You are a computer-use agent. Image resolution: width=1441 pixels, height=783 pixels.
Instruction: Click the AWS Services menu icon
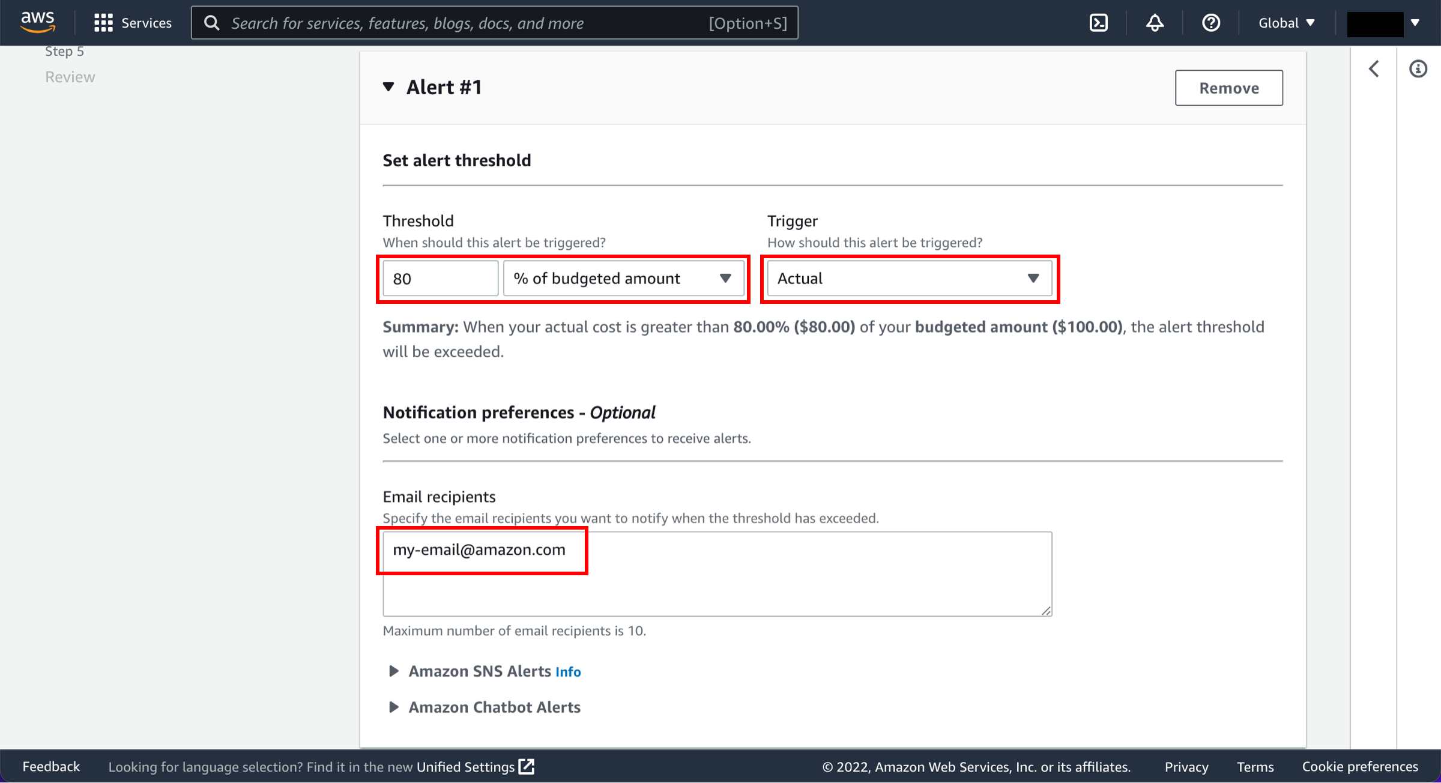coord(101,22)
